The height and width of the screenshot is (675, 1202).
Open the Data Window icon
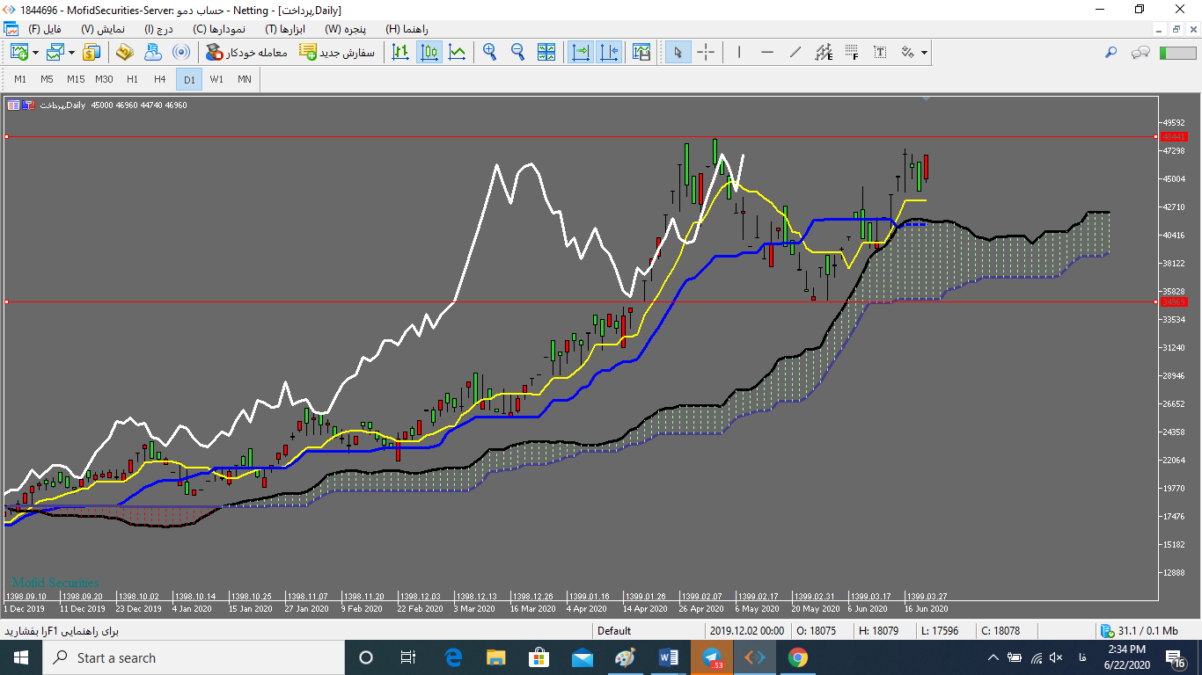[x=124, y=52]
